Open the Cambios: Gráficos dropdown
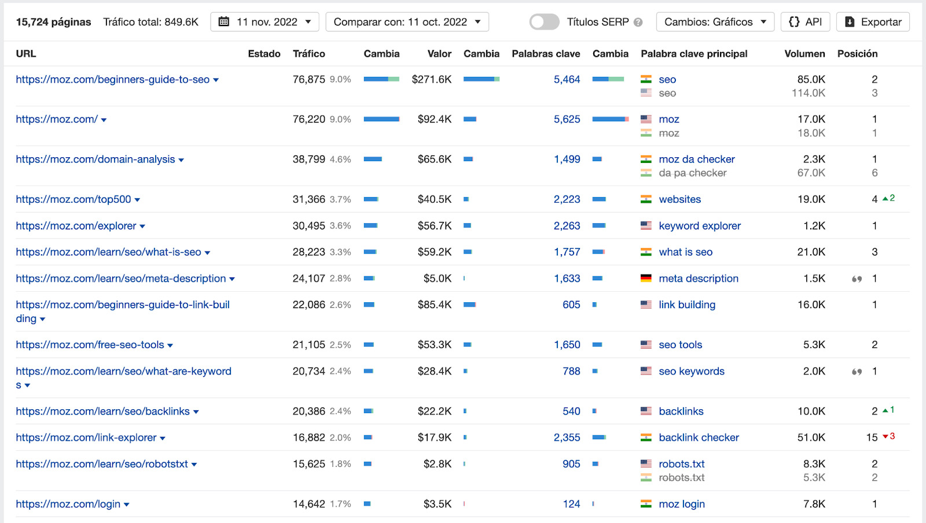Screen dimensions: 926x523 point(715,22)
